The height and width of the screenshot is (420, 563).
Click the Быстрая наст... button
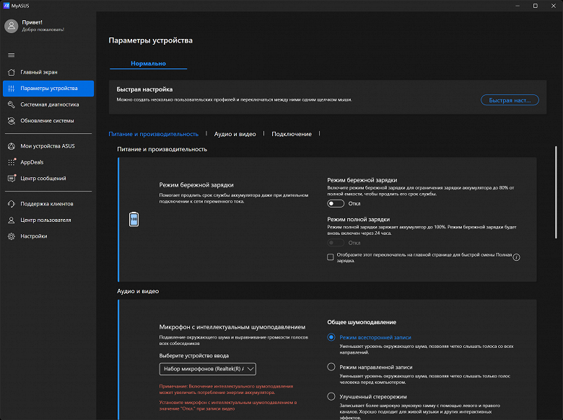coord(510,100)
